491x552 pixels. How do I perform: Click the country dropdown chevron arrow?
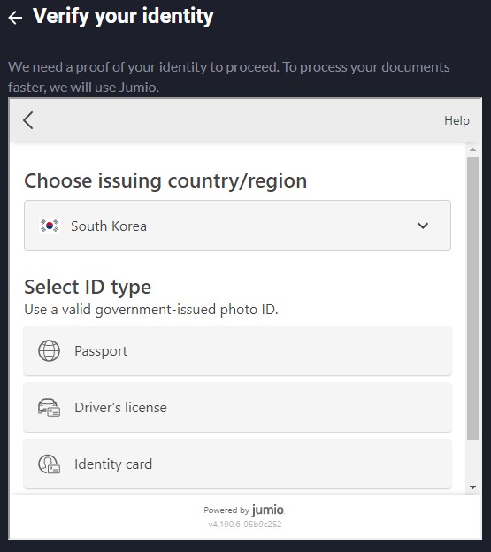click(x=423, y=226)
